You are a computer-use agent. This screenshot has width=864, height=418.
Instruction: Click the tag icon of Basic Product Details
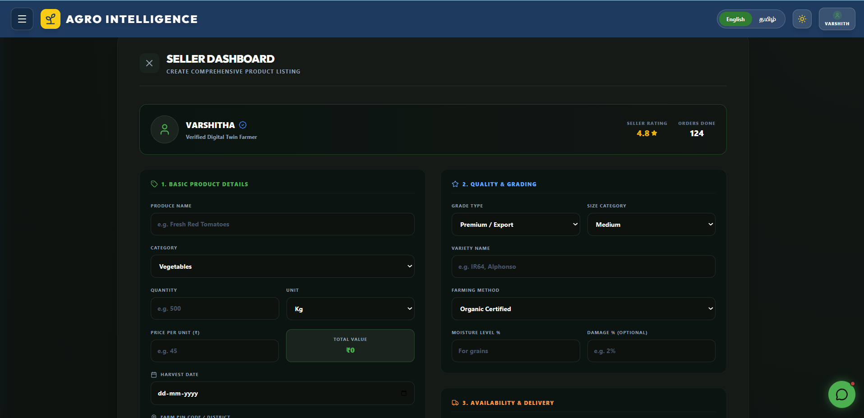[154, 184]
